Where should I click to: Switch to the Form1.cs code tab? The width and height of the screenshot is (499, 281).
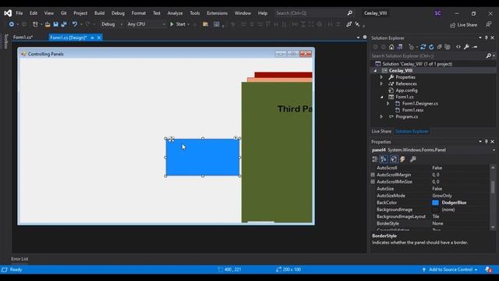point(23,37)
